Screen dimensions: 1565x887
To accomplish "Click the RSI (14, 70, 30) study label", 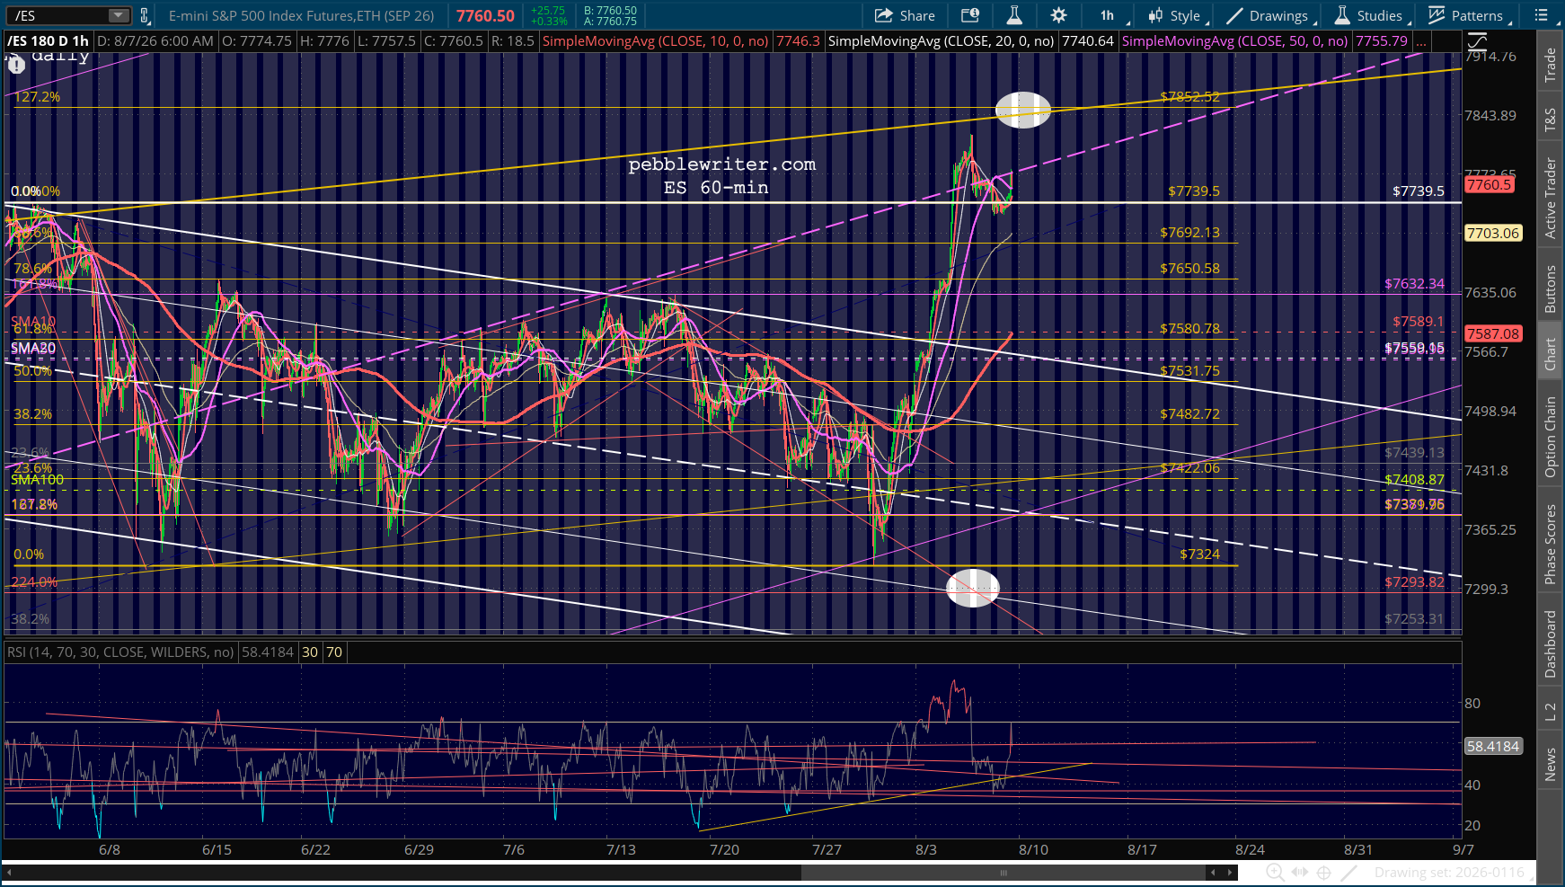I will (x=120, y=652).
